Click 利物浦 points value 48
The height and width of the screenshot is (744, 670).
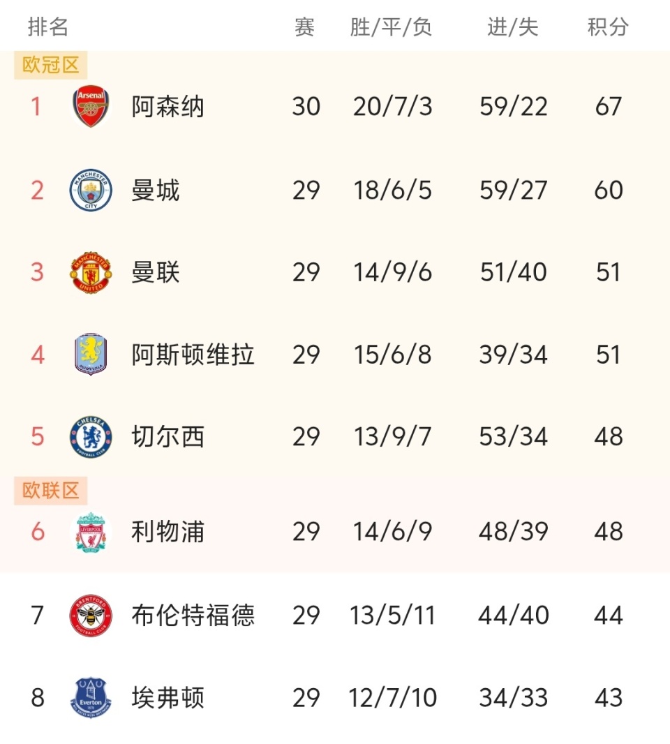pos(608,533)
